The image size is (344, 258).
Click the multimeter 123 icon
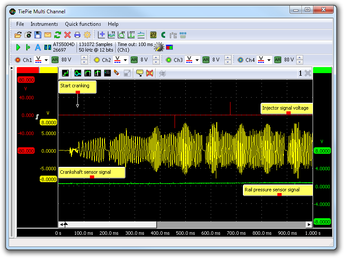[x=153, y=35]
